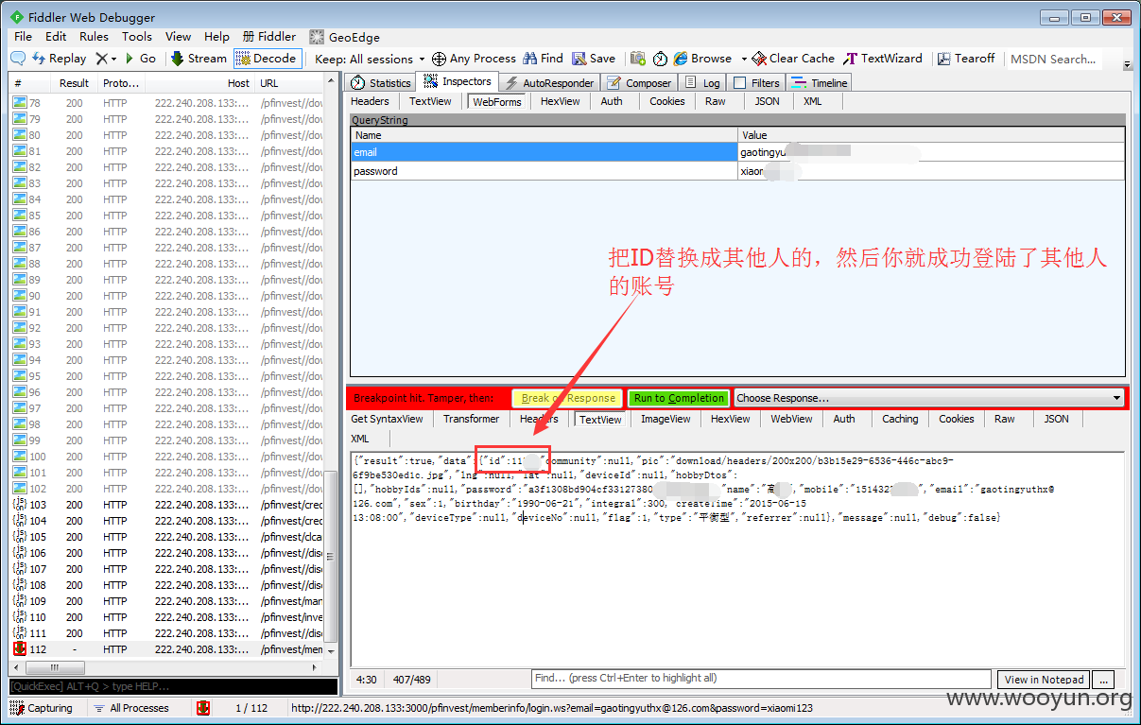Switch to the Timeline tab
The width and height of the screenshot is (1141, 725).
coord(820,83)
